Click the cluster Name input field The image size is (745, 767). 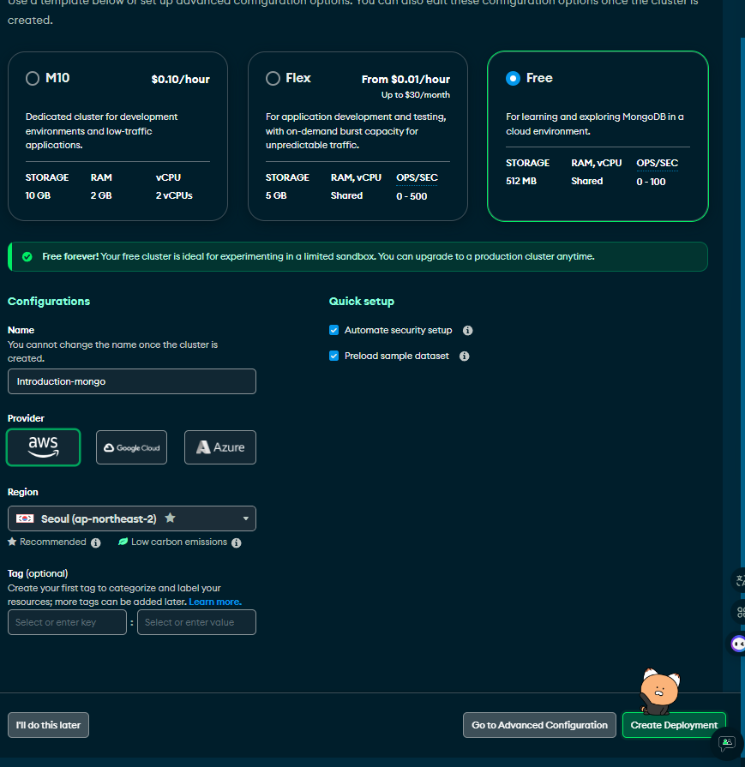pyautogui.click(x=132, y=381)
